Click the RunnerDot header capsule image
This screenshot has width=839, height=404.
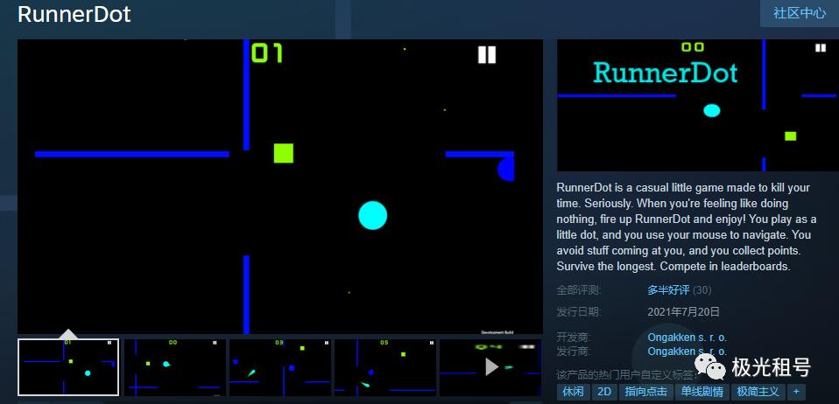[696, 105]
